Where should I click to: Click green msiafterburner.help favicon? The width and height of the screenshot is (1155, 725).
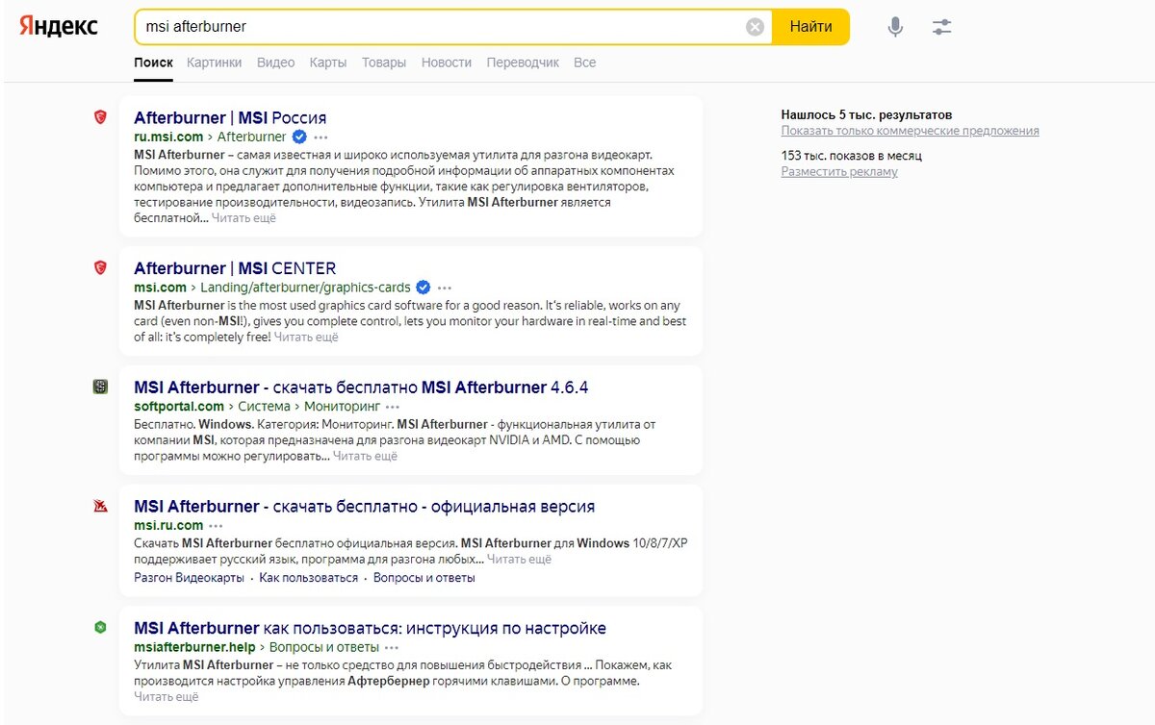pyautogui.click(x=100, y=628)
